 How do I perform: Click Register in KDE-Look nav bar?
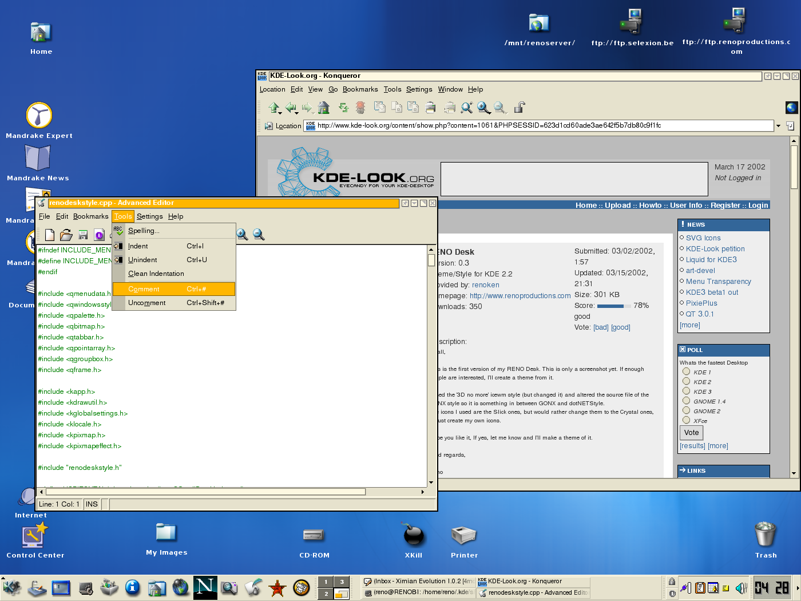pyautogui.click(x=725, y=205)
